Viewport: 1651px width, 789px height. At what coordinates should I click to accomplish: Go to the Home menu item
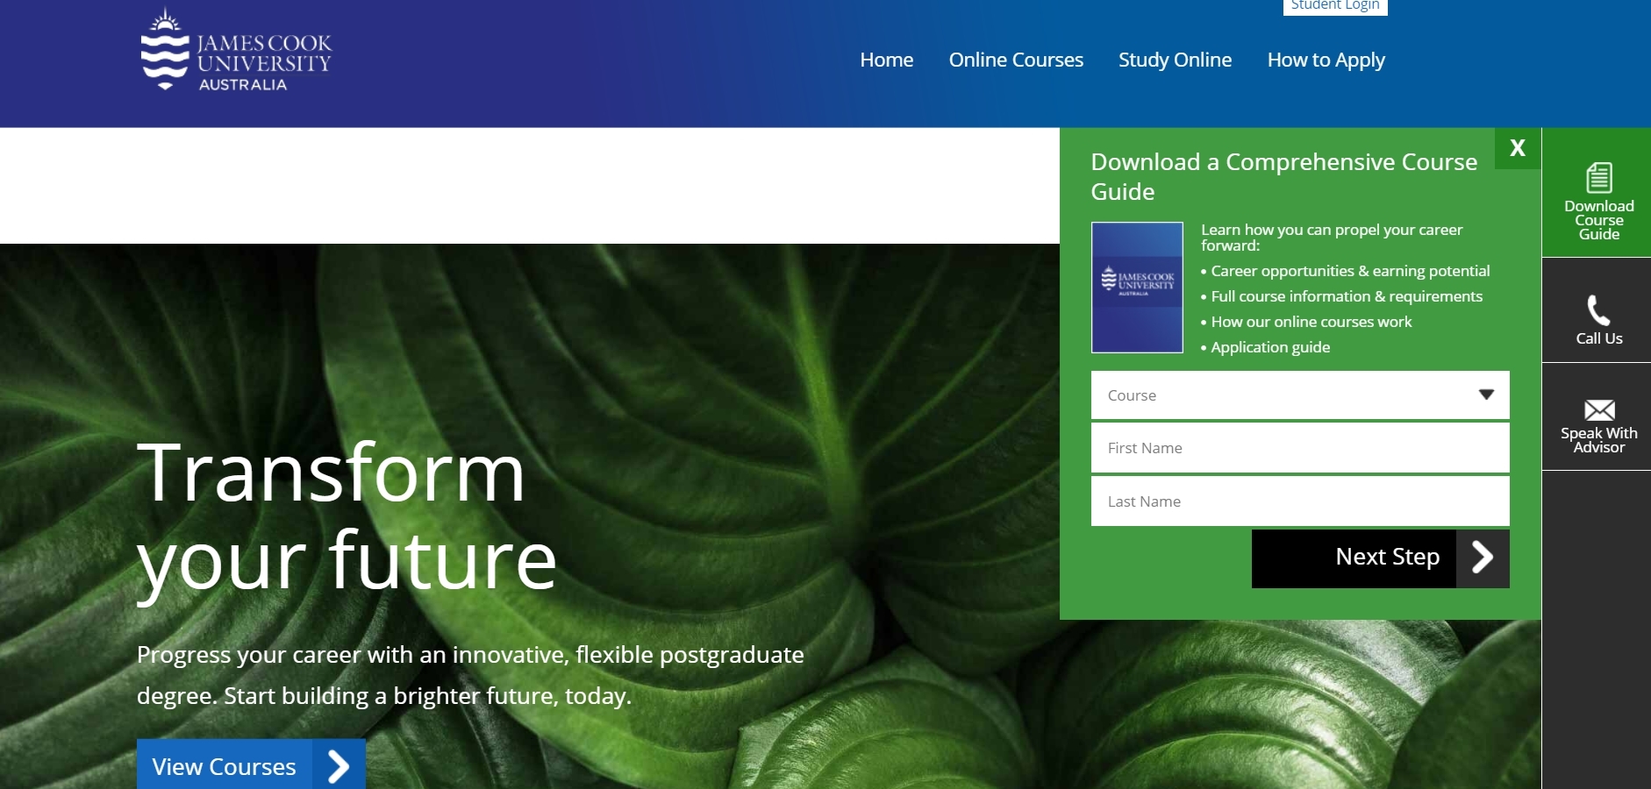point(886,60)
